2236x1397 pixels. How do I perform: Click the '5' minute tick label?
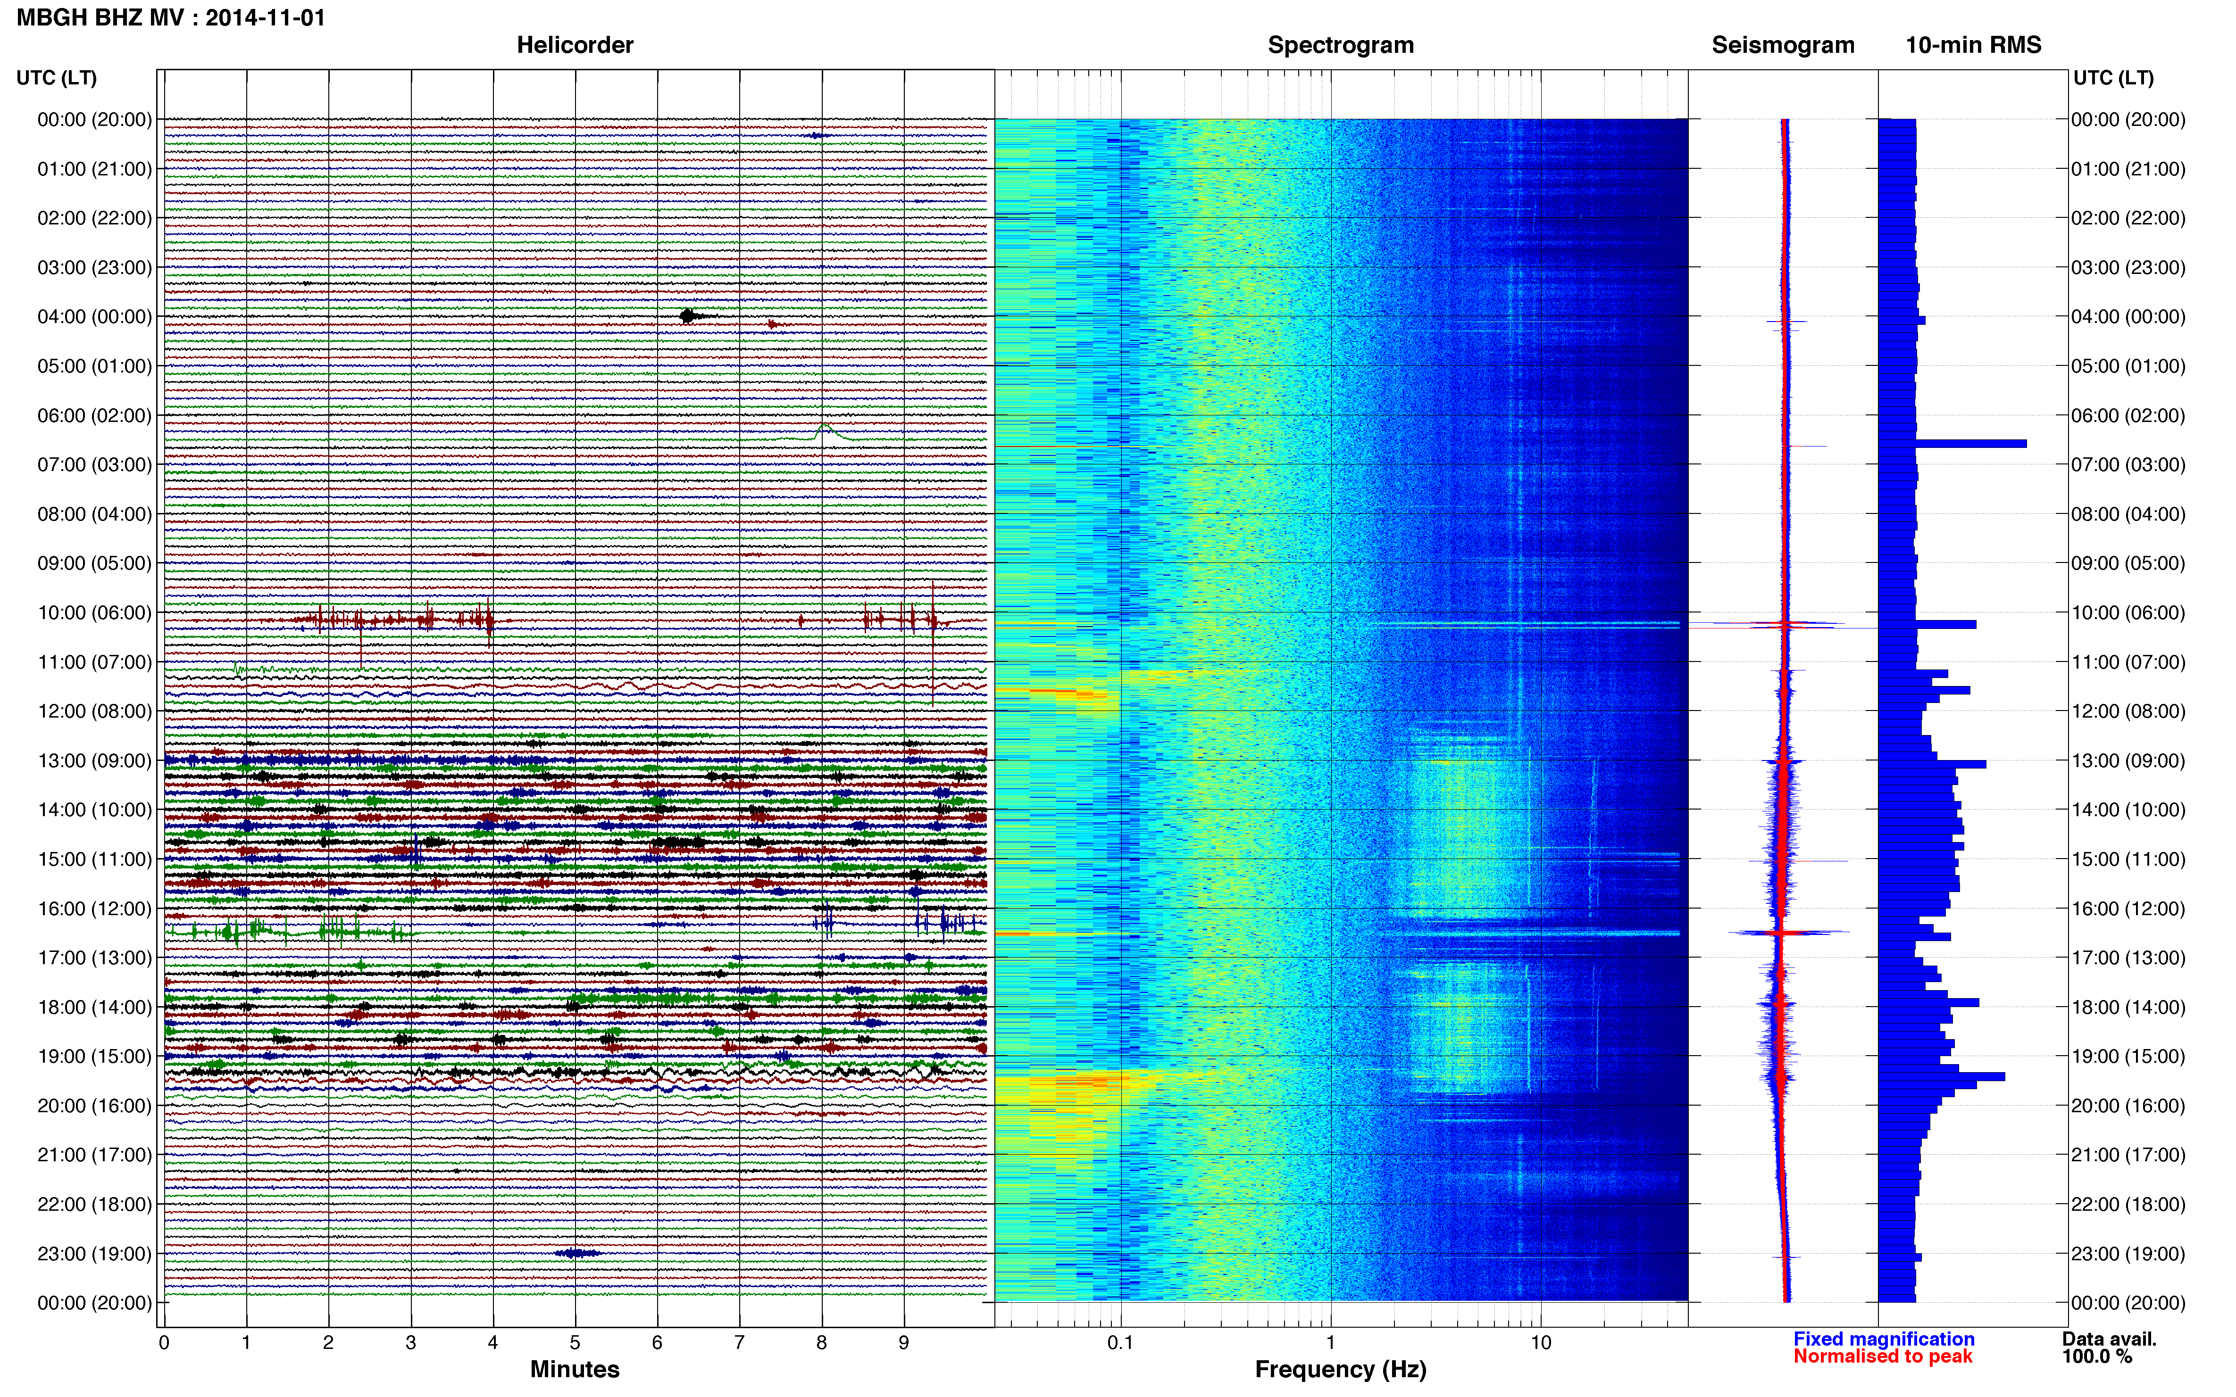574,1342
